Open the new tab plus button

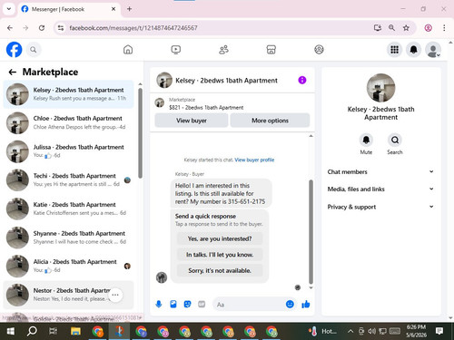coord(129,9)
